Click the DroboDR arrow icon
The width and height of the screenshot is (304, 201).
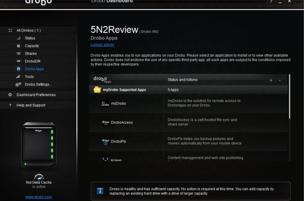[19, 61]
